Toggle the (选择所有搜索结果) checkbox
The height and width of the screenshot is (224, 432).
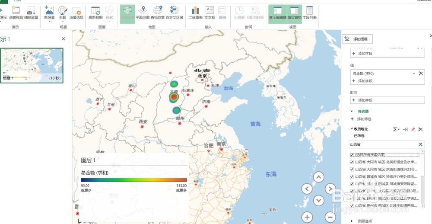(x=352, y=155)
